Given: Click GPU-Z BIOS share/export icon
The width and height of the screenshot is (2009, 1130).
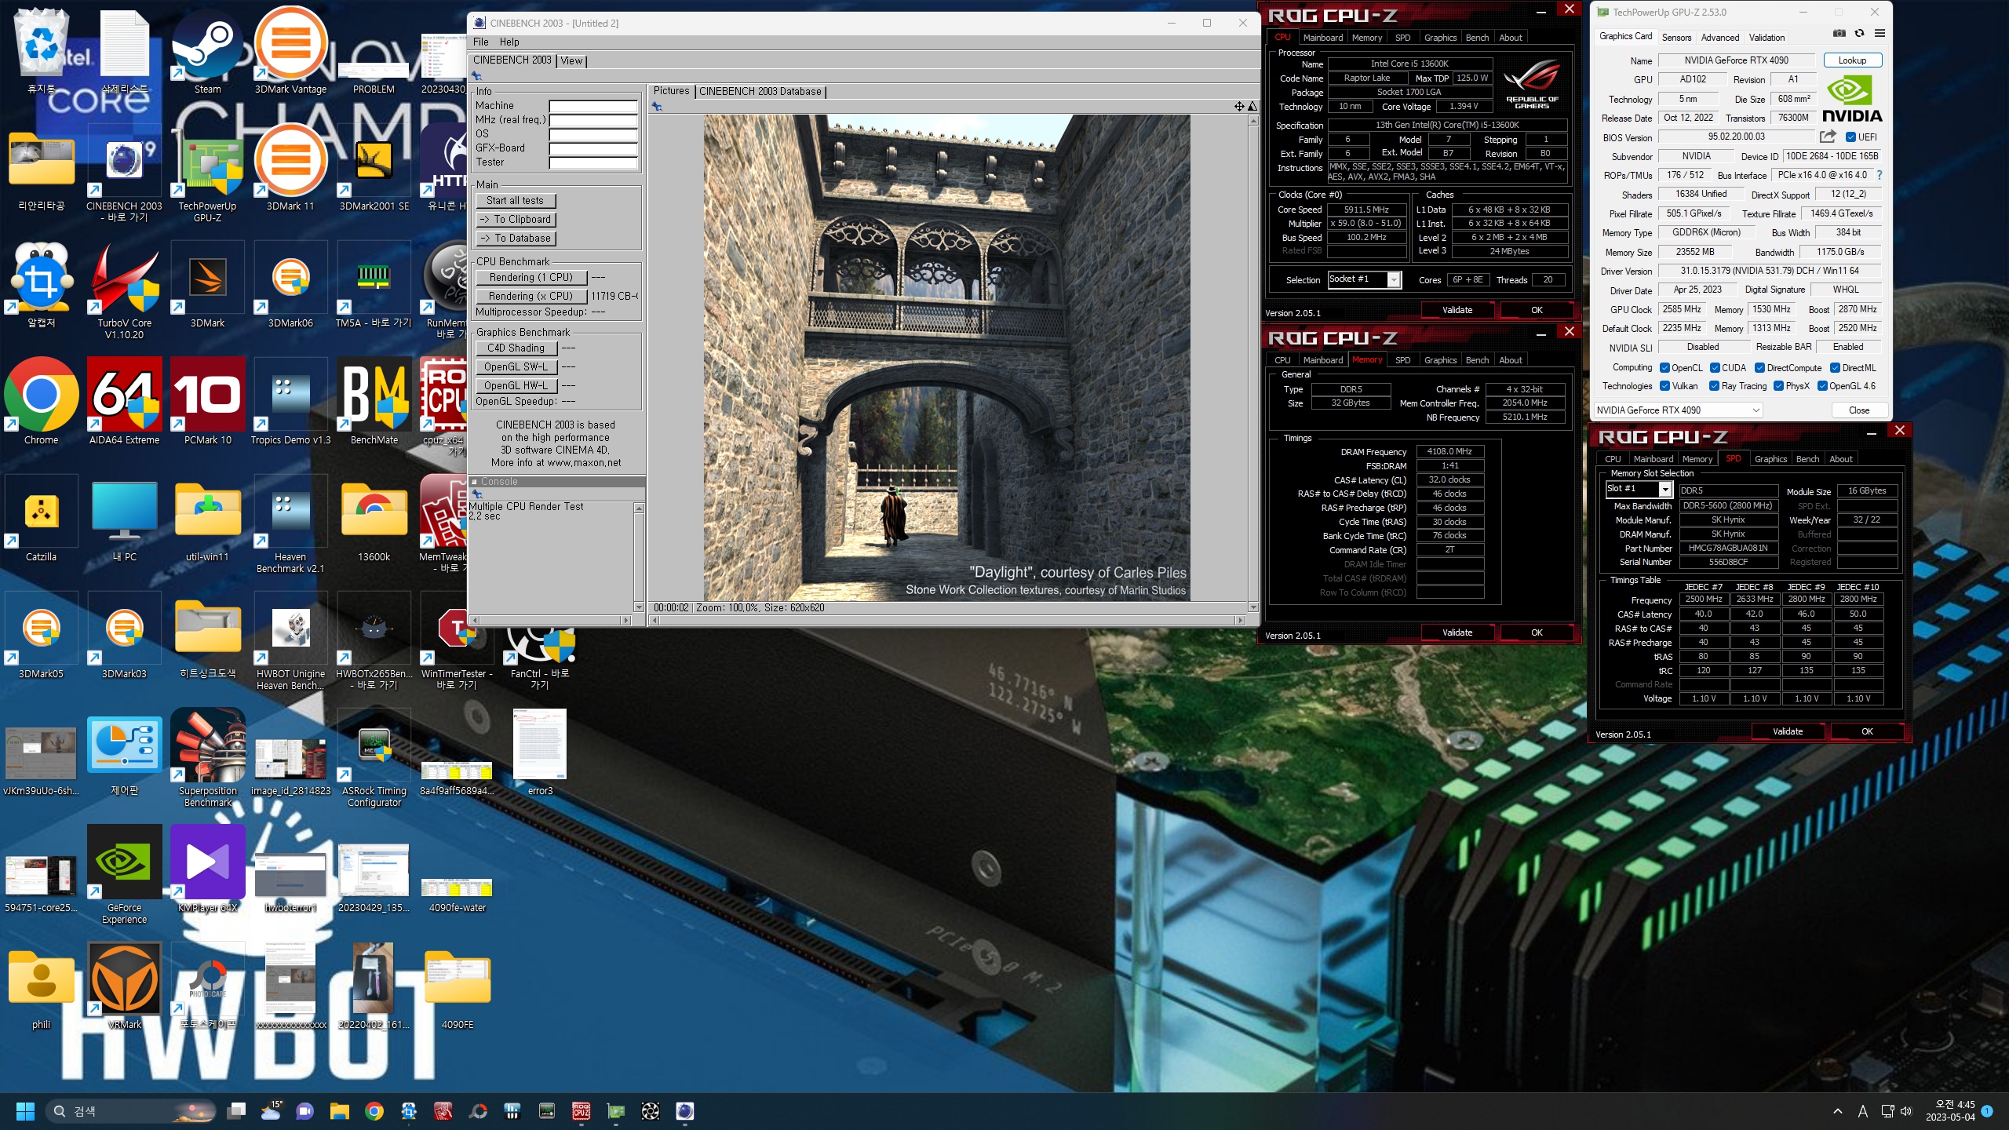Looking at the screenshot, I should pyautogui.click(x=1828, y=137).
